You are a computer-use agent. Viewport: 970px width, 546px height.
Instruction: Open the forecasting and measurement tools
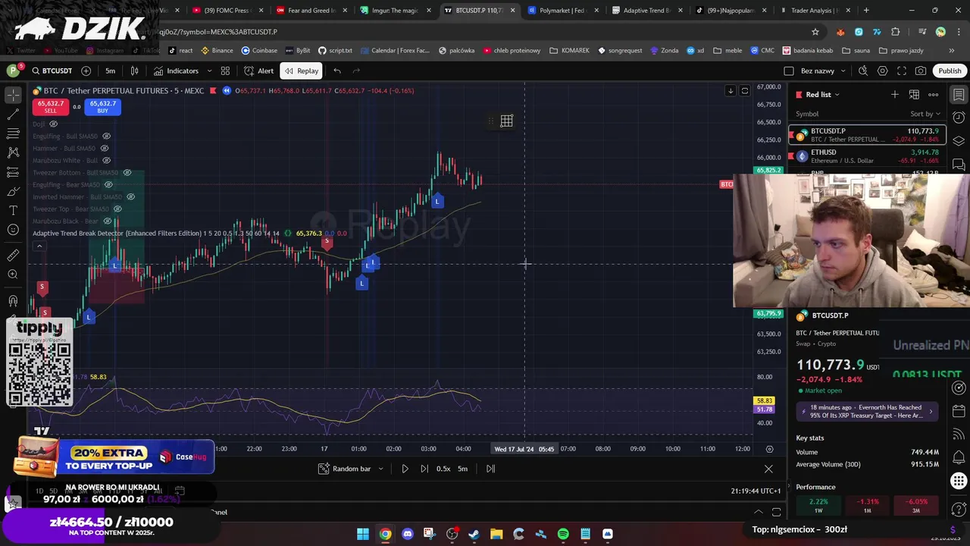pos(13,172)
